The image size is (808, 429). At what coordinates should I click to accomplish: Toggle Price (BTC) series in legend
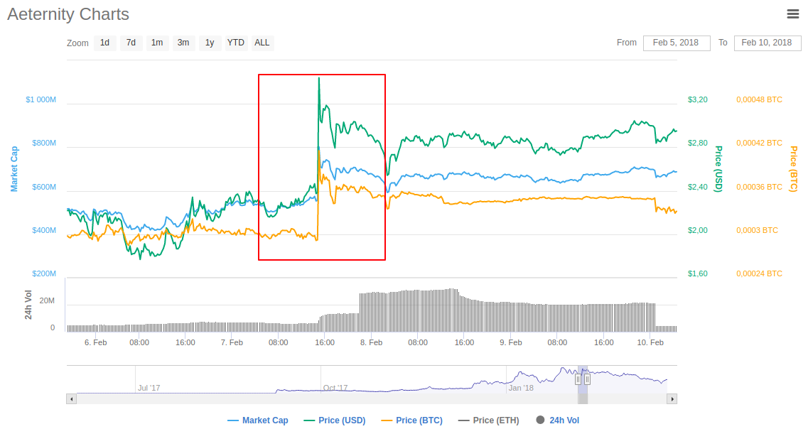(412, 420)
